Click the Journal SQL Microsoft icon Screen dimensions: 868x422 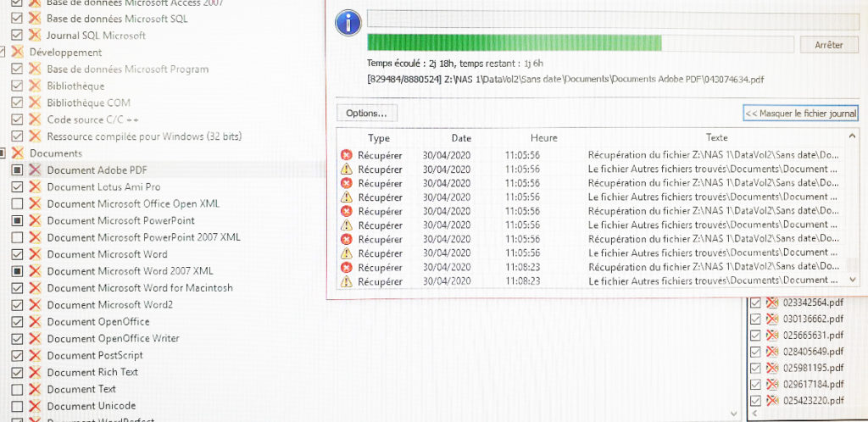pos(35,35)
